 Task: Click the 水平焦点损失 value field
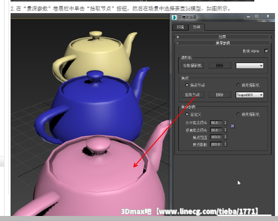(216, 123)
